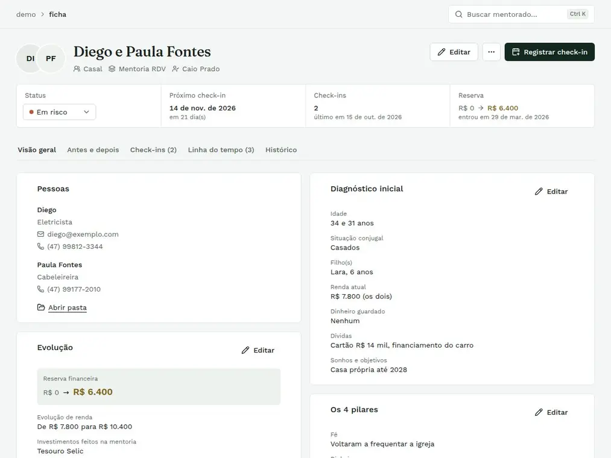Click the 'Lara, 6 anos' value
611x458 pixels.
coord(352,272)
